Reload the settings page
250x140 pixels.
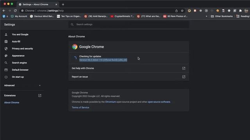coord(15,10)
